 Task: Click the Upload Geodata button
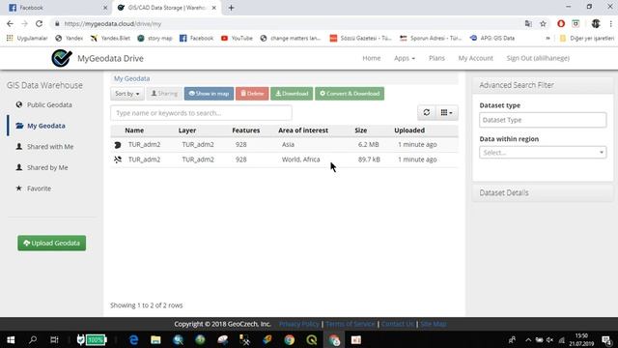coord(51,243)
